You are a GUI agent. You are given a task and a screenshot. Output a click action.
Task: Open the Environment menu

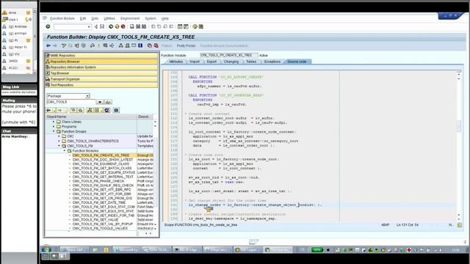pyautogui.click(x=130, y=18)
